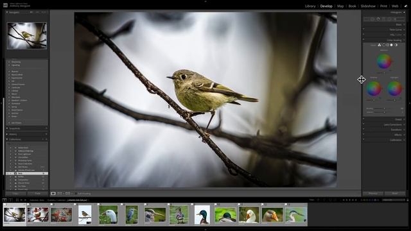Viewport: 411px width, 231px height.
Task: Open Grid view icon above filmstrip
Action: coord(17,200)
